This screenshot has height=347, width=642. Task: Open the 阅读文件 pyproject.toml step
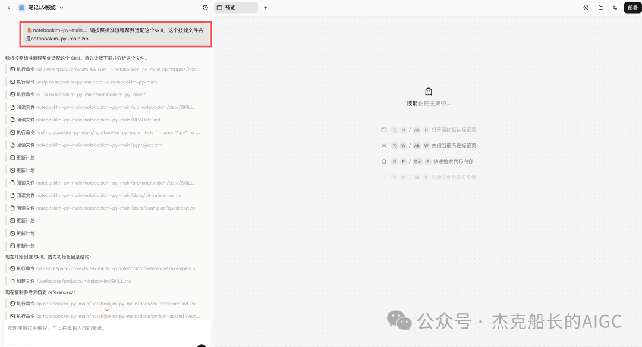pyautogui.click(x=87, y=145)
